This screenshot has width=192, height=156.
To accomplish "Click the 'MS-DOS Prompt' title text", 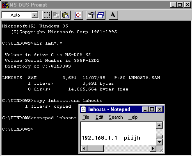I will click(x=28, y=5).
